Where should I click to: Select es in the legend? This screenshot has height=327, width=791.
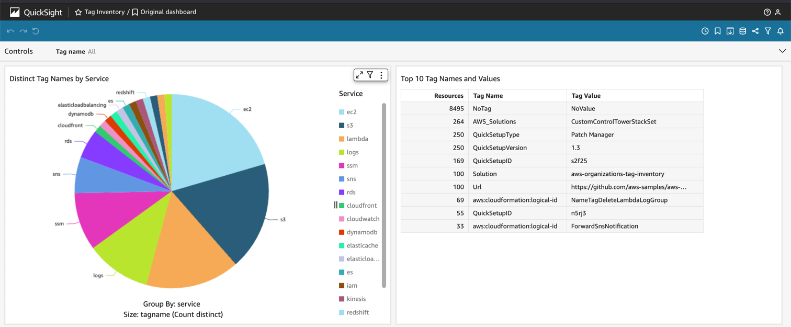click(349, 272)
